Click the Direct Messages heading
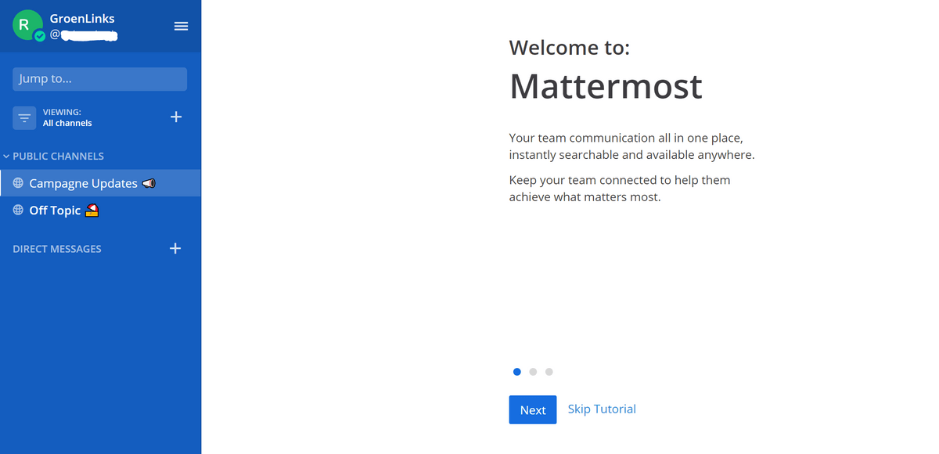 pyautogui.click(x=57, y=249)
